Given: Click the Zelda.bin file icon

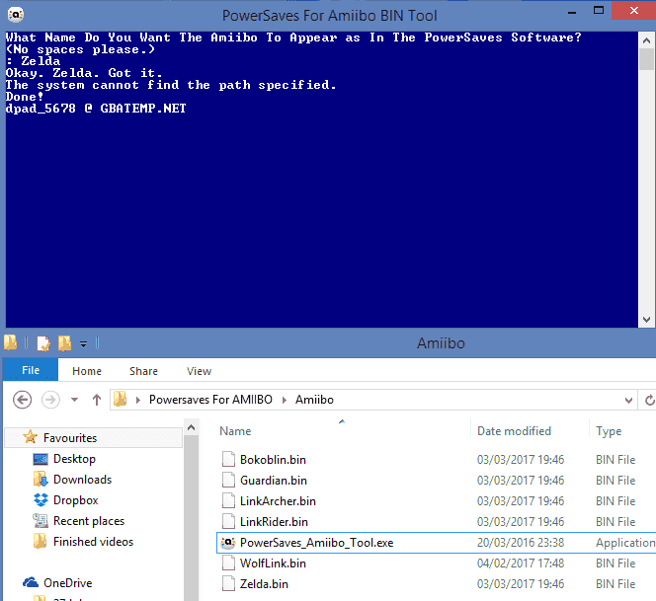Looking at the screenshot, I should (228, 583).
